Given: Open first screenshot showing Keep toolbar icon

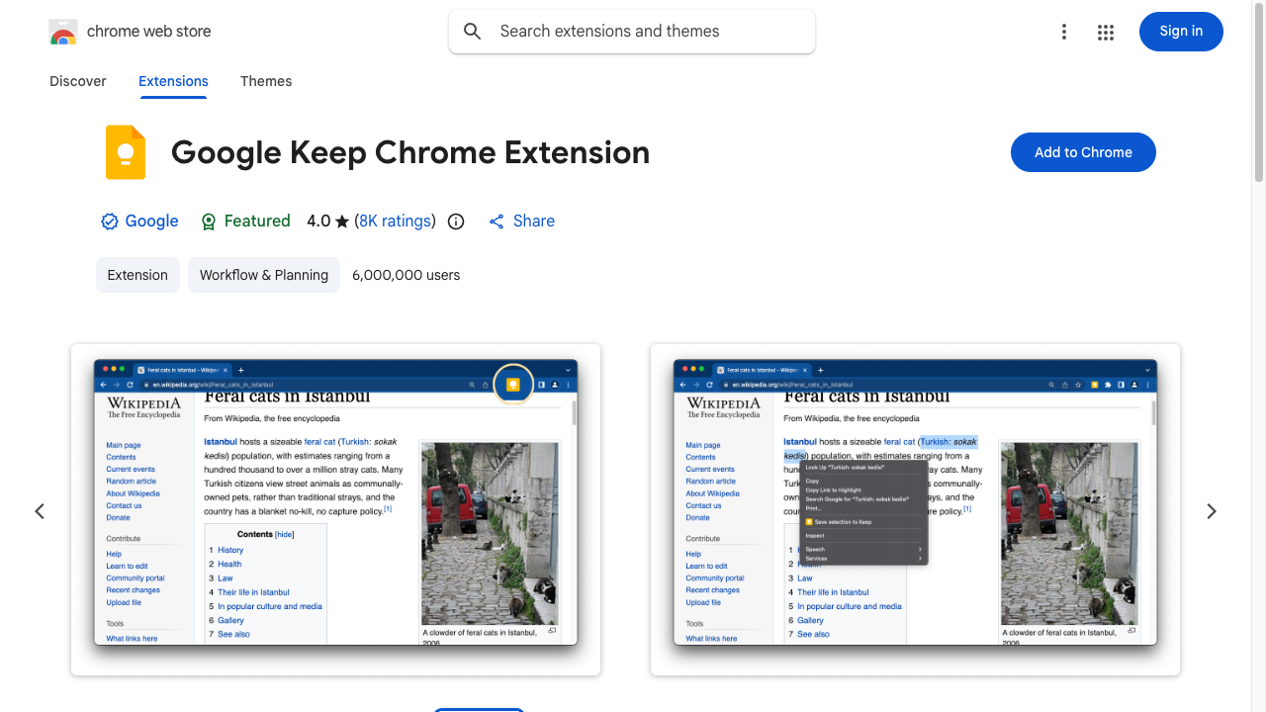Looking at the screenshot, I should click(335, 509).
